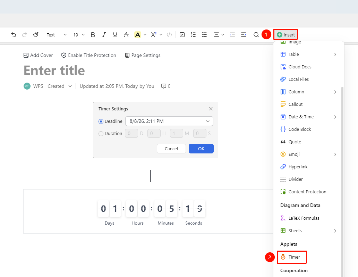358x277 pixels.
Task: Close the Timer Settings dialog
Action: coord(211,109)
